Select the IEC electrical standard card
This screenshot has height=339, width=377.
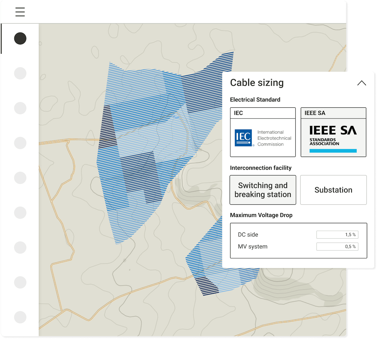(x=263, y=132)
